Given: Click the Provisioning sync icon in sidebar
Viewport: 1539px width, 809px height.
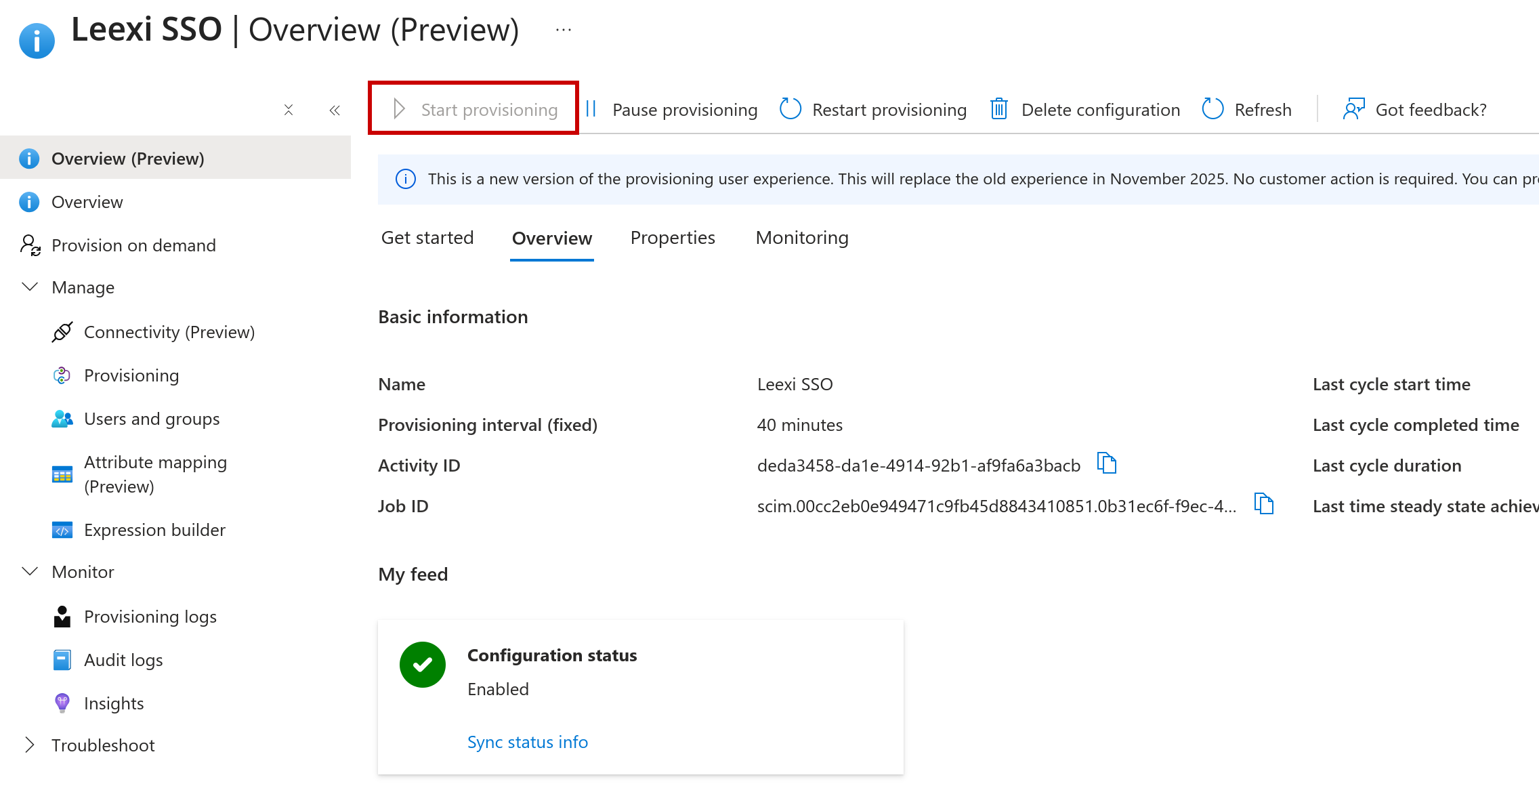Looking at the screenshot, I should [x=62, y=375].
